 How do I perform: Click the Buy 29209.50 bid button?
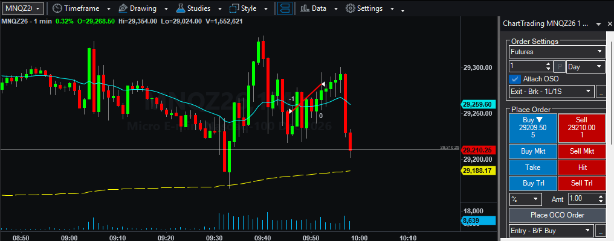532,128
